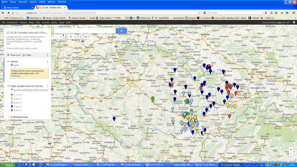Select the draw line tool

[76, 37]
